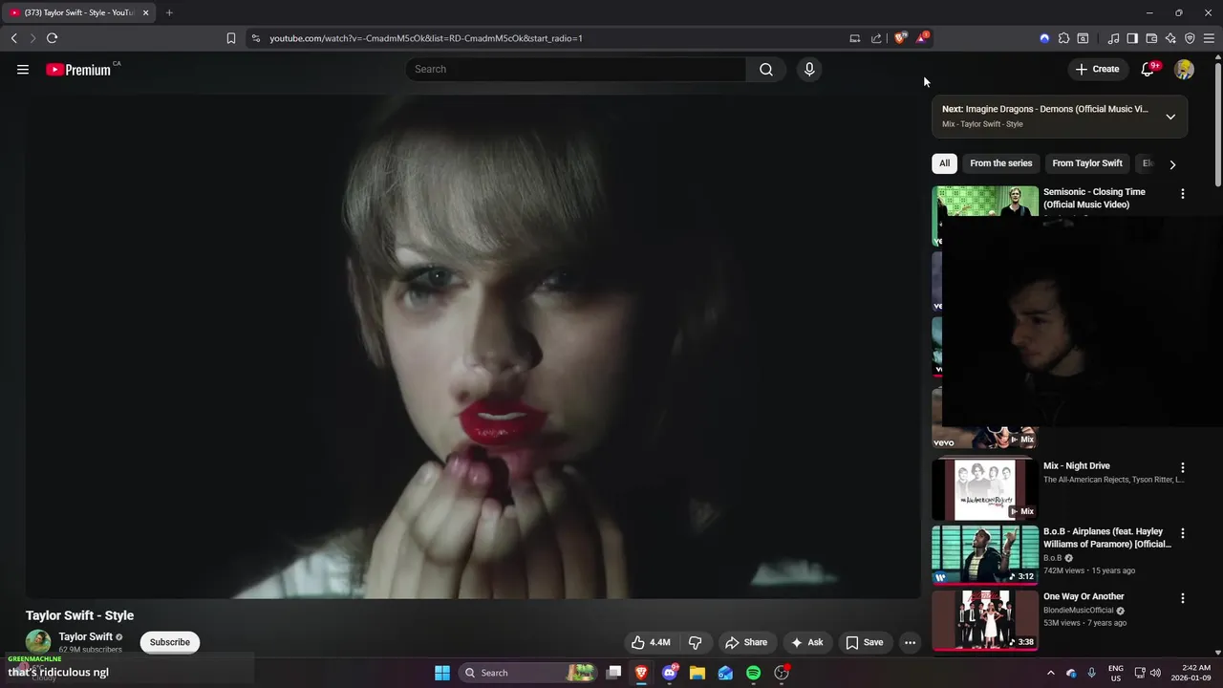Viewport: 1223px width, 688px height.
Task: Show more filter chips with right arrow
Action: pyautogui.click(x=1172, y=164)
